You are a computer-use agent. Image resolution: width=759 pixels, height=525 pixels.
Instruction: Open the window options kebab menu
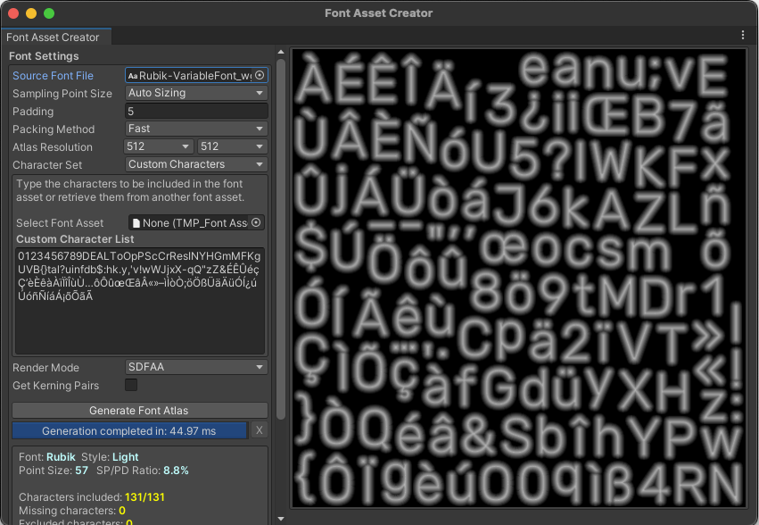point(743,35)
